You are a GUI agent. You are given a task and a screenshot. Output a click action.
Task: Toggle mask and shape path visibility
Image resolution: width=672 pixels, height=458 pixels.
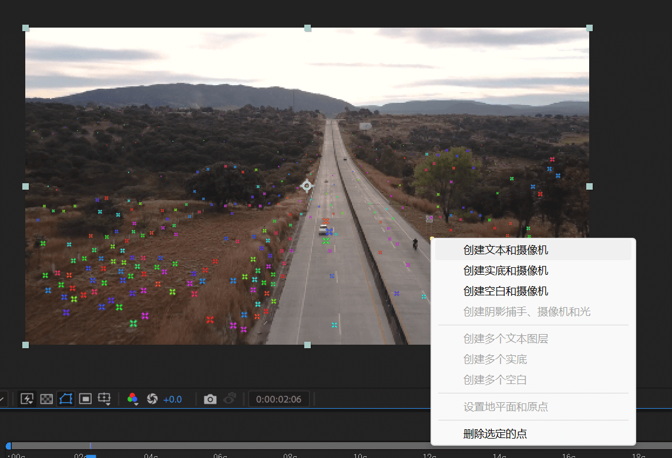coord(66,399)
